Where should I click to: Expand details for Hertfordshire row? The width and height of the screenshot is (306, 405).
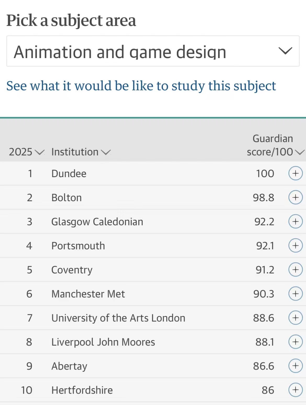(x=296, y=390)
